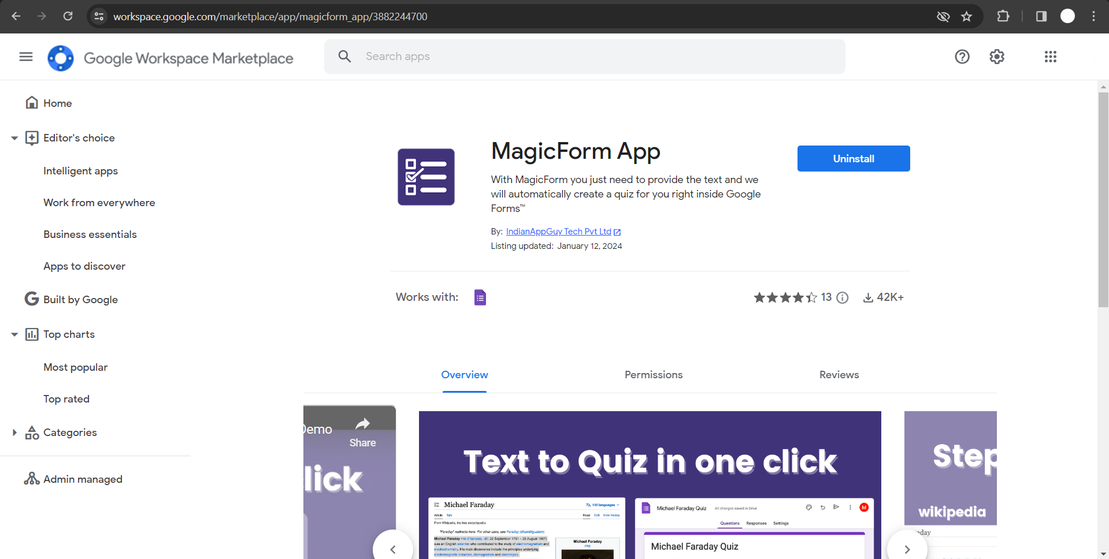Open the Google apps grid

(x=1051, y=57)
